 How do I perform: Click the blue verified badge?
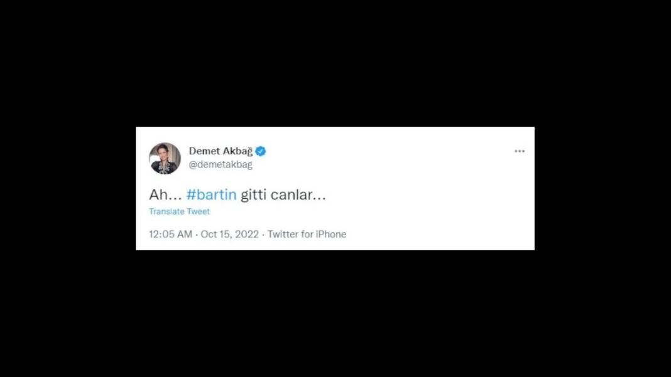click(x=261, y=151)
